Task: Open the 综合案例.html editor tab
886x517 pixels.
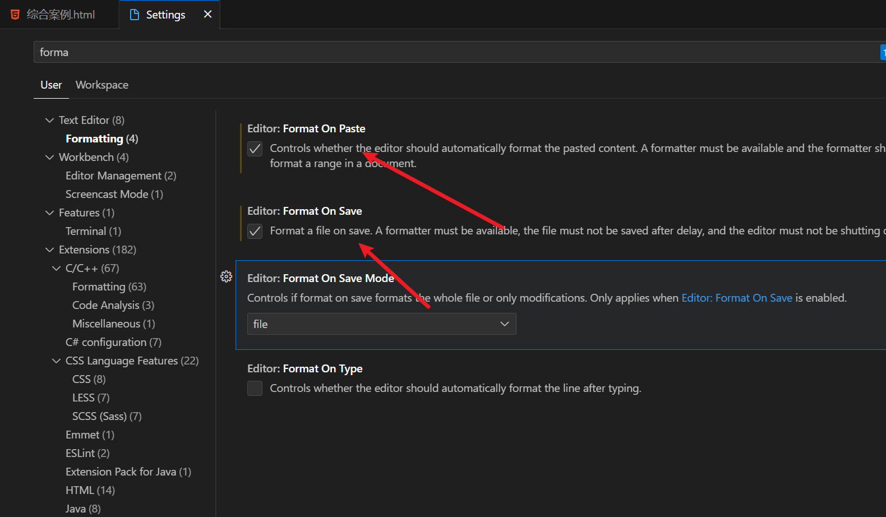Action: point(61,15)
